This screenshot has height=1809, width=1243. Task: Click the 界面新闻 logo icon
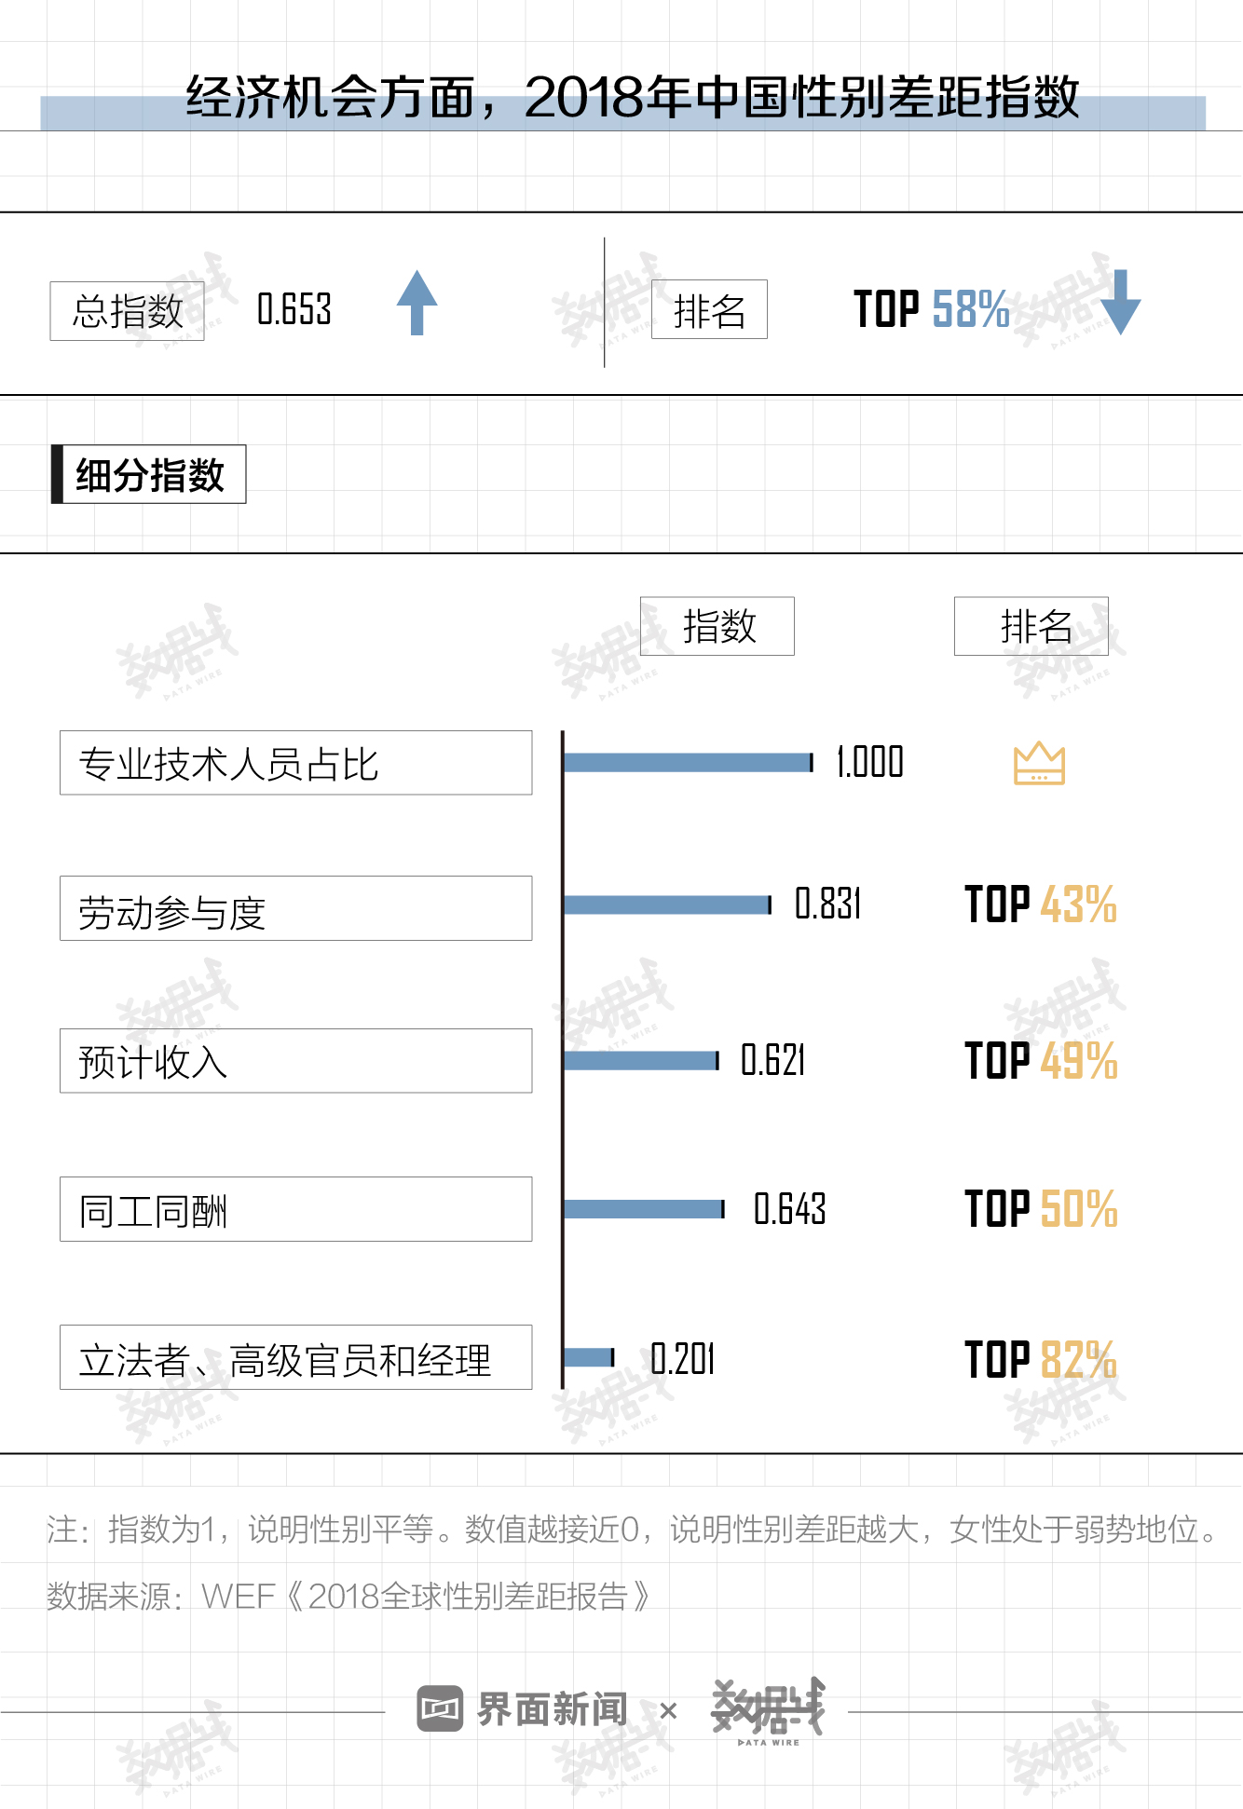(440, 1708)
